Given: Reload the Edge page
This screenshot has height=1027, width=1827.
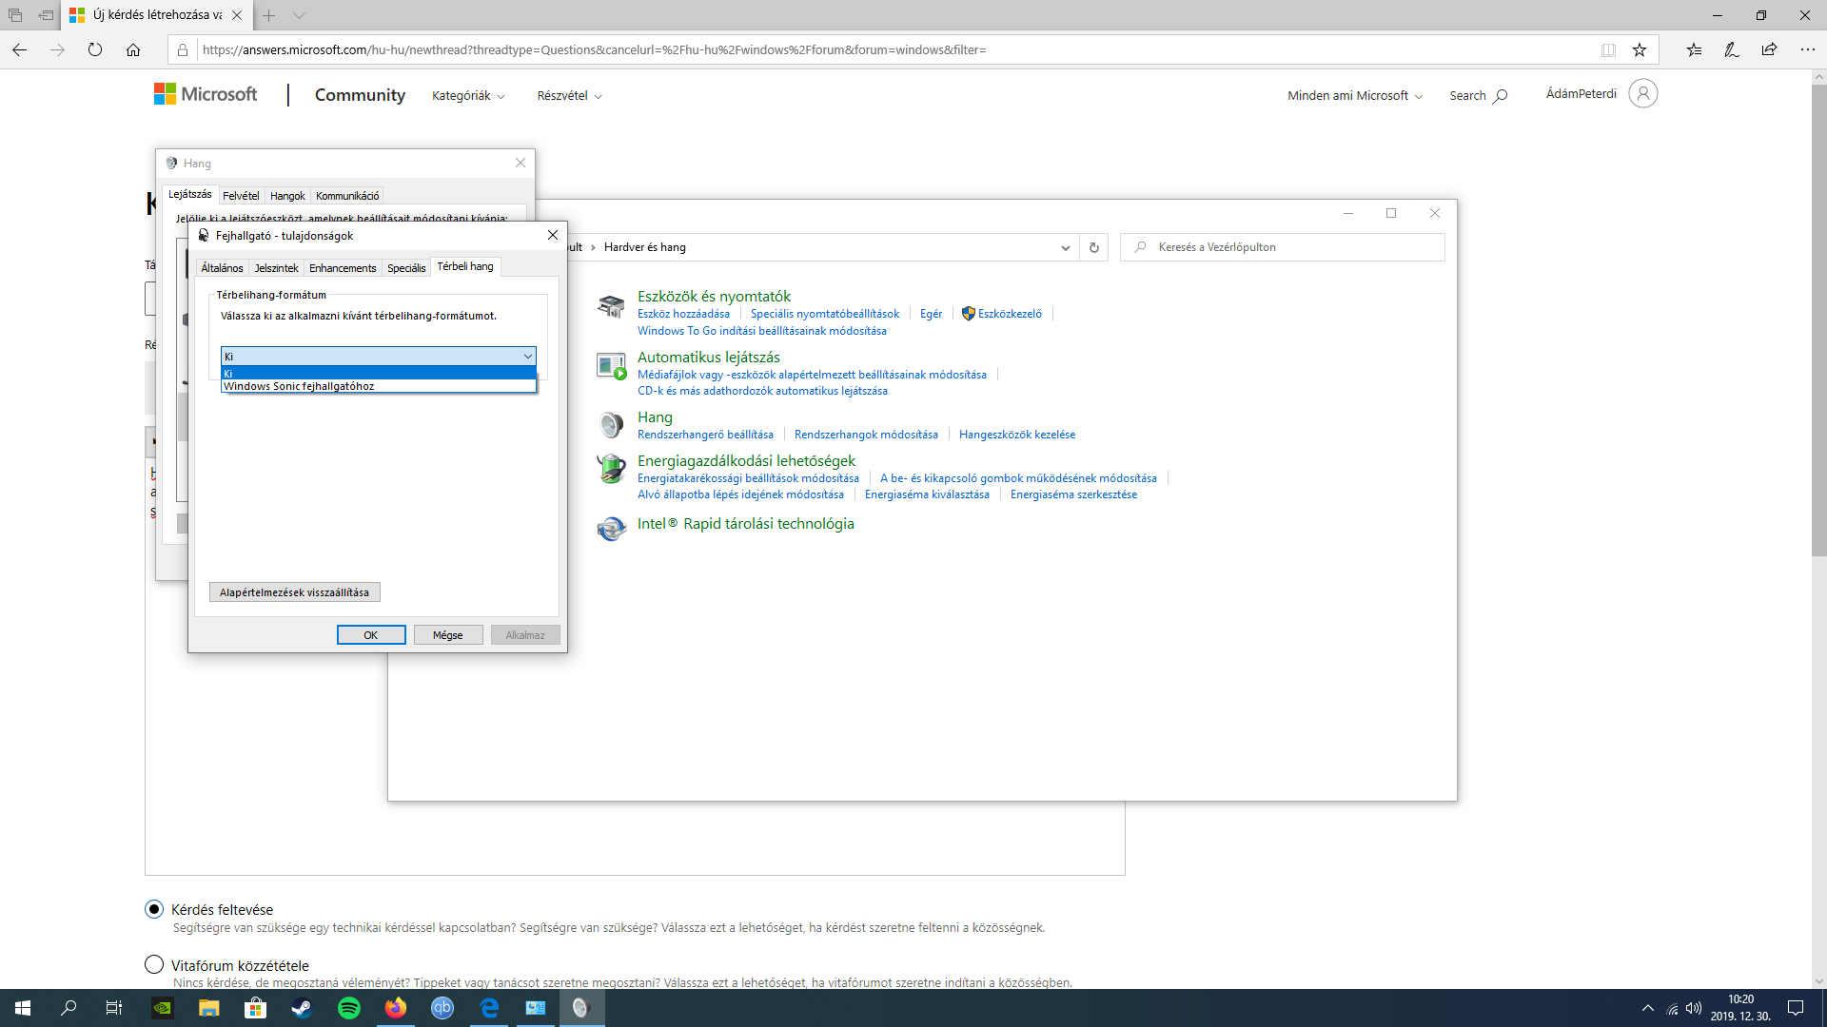Looking at the screenshot, I should tap(95, 49).
